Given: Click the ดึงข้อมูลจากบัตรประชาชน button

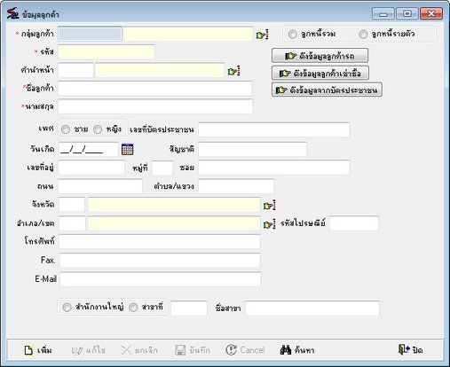Looking at the screenshot, I should click(x=327, y=90).
